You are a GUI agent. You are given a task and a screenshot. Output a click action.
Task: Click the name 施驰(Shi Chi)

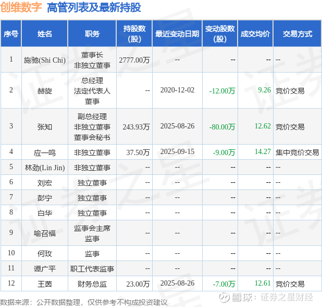point(45,60)
